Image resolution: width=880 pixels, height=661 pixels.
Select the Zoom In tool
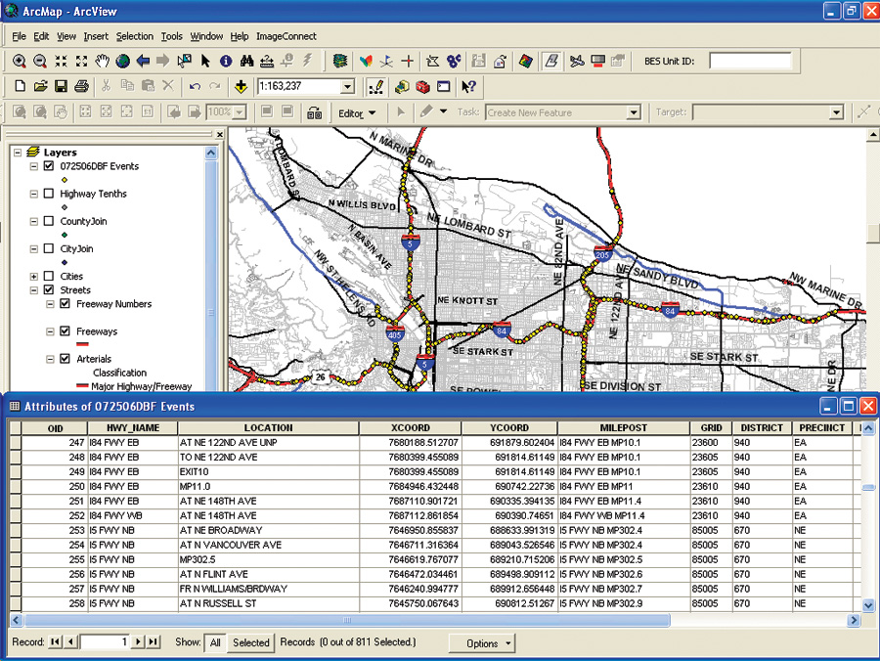[19, 61]
